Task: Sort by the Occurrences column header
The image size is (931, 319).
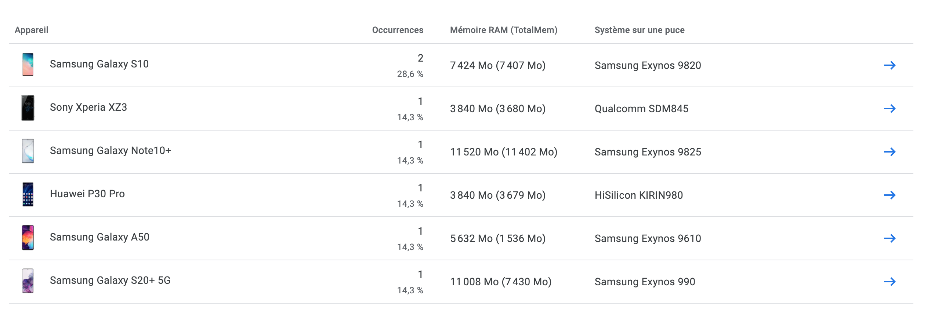Action: click(397, 30)
